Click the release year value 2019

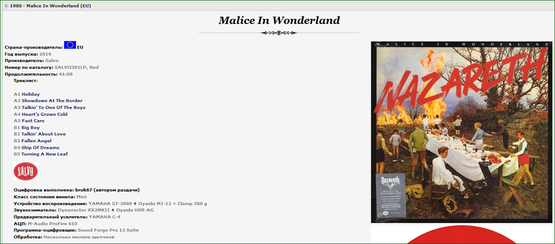(x=45, y=54)
